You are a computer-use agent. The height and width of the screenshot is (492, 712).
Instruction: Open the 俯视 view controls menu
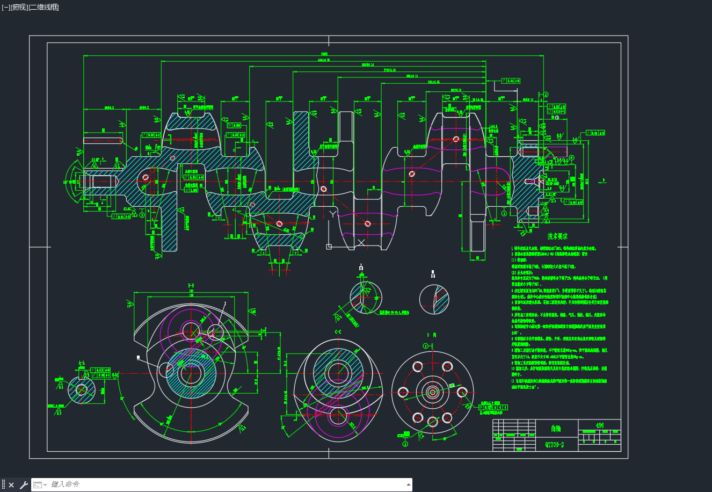[19, 8]
